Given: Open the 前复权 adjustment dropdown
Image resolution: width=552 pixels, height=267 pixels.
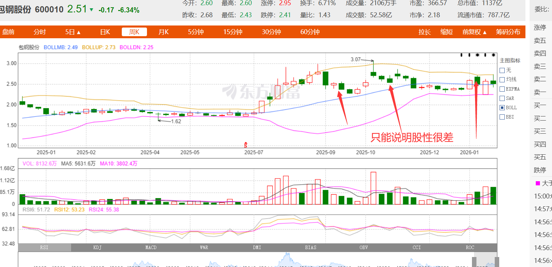Looking at the screenshot, I should coord(474,32).
